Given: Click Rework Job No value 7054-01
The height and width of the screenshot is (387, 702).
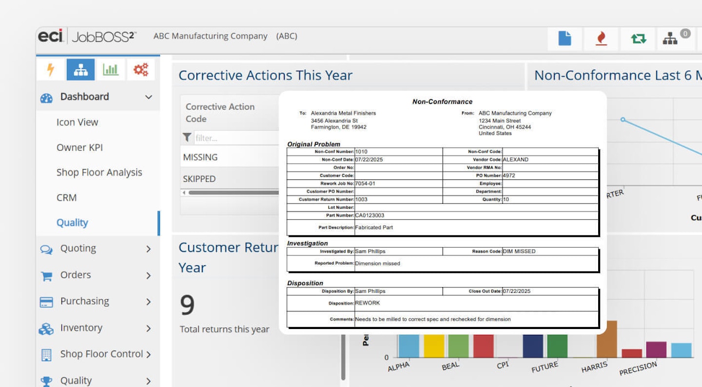Looking at the screenshot, I should [365, 183].
